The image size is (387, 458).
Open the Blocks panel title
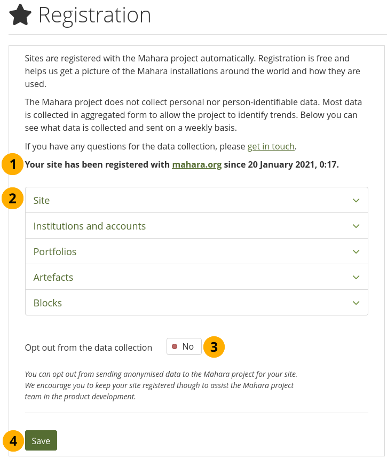pyautogui.click(x=48, y=303)
